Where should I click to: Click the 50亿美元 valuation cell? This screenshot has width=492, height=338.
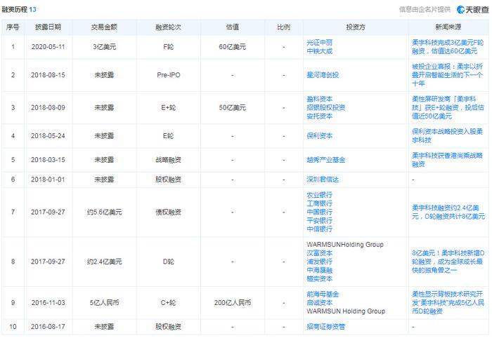(x=233, y=108)
